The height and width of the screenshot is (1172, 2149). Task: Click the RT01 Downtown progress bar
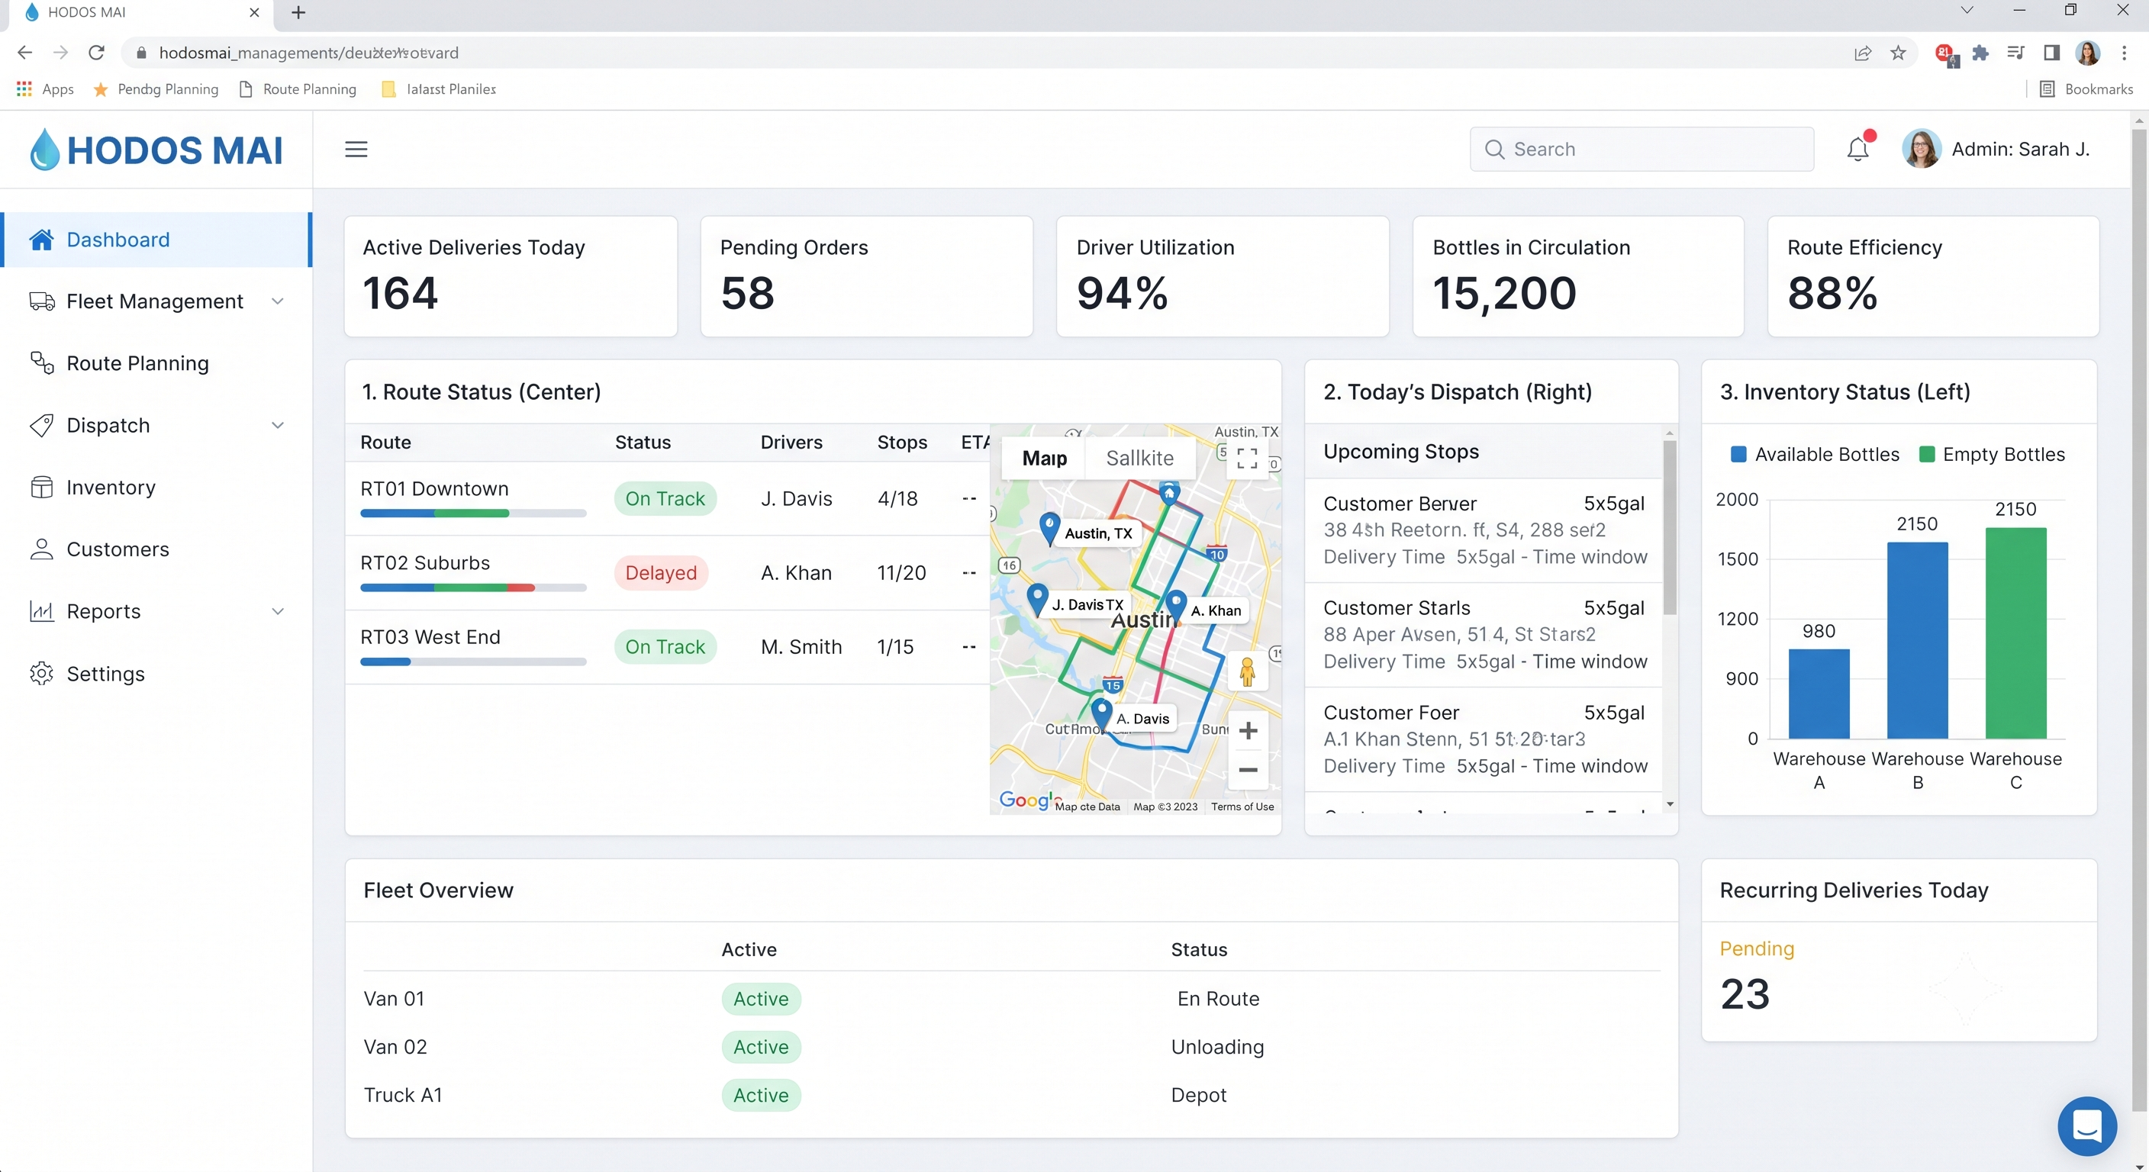point(473,514)
